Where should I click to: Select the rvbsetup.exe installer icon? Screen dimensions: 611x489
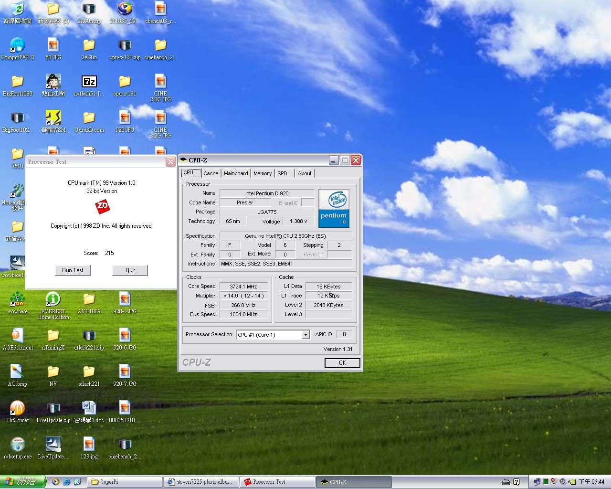point(17,448)
